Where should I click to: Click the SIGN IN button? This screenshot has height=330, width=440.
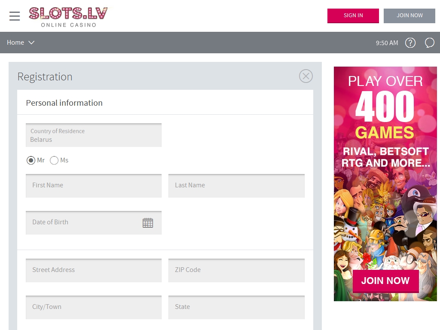coord(353,15)
